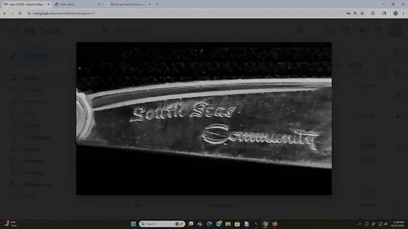The width and height of the screenshot is (408, 229).
Task: Click the zoom magnifier icon in address bar
Action: click(355, 13)
